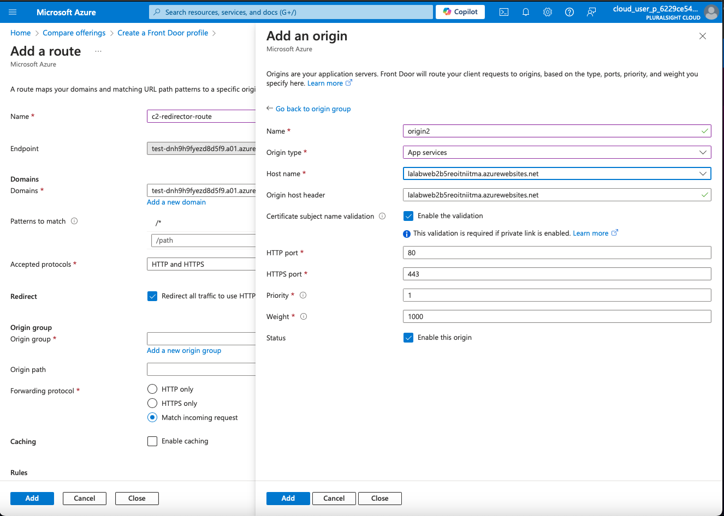
Task: Click Microsoft Azure portal title
Action: (x=66, y=12)
